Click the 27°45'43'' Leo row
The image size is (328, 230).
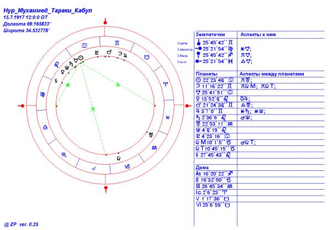click(x=213, y=155)
